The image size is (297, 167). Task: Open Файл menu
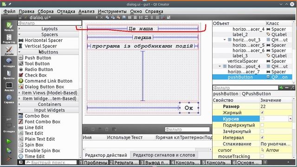pyautogui.click(x=9, y=11)
